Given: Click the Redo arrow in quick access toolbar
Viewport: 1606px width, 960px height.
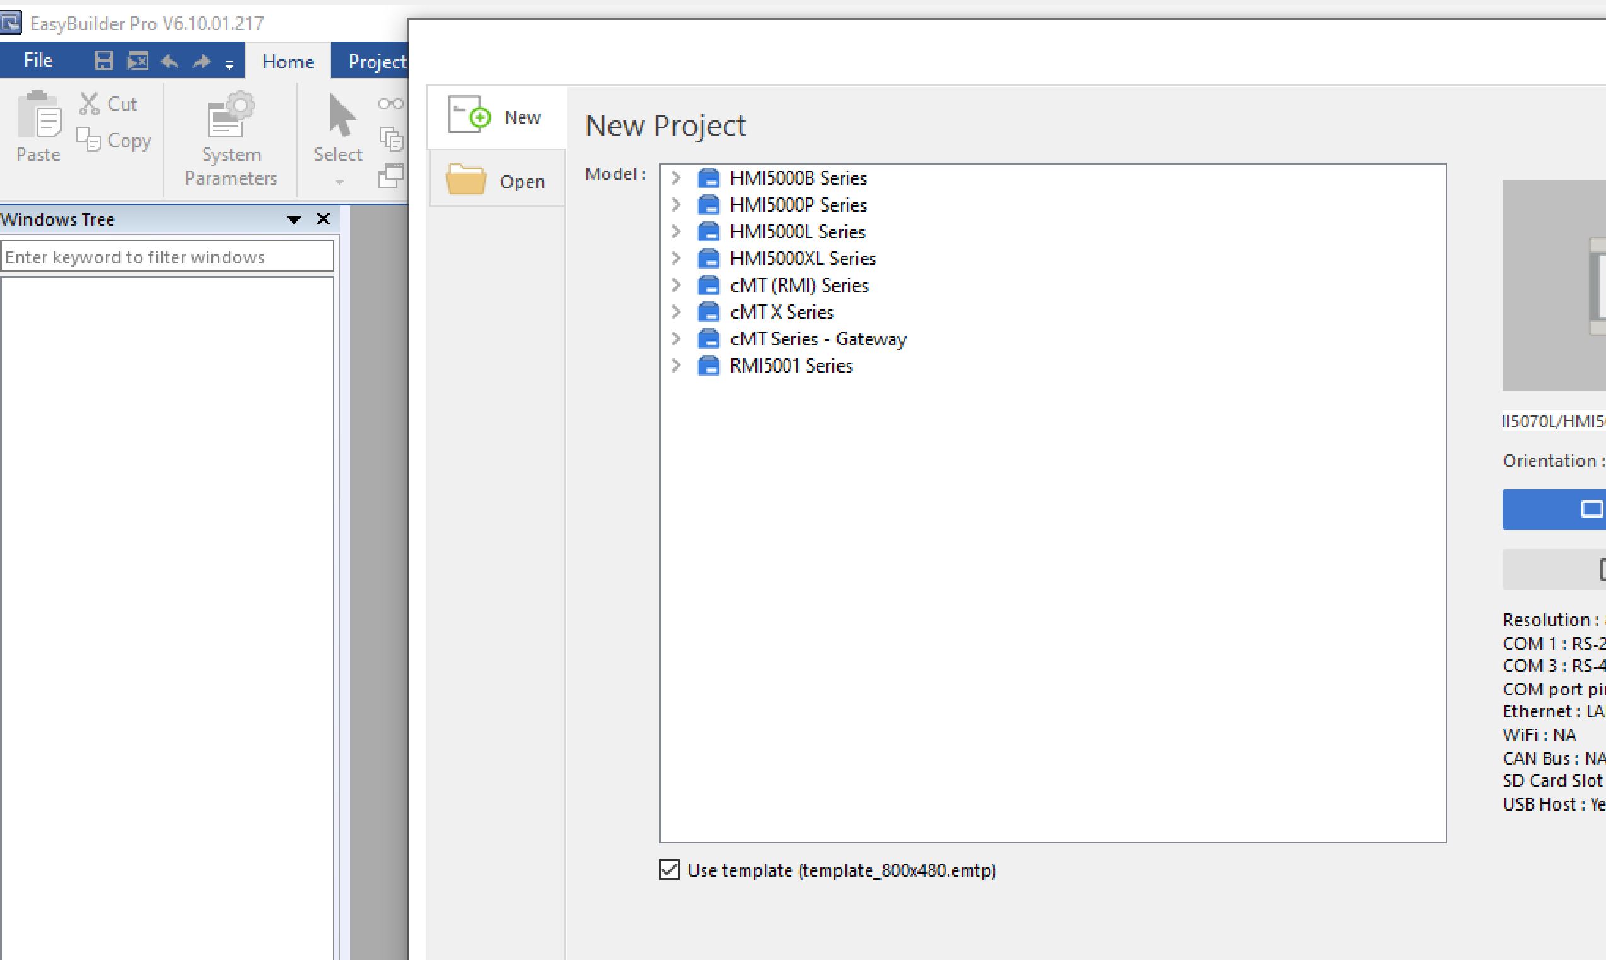Looking at the screenshot, I should click(202, 61).
